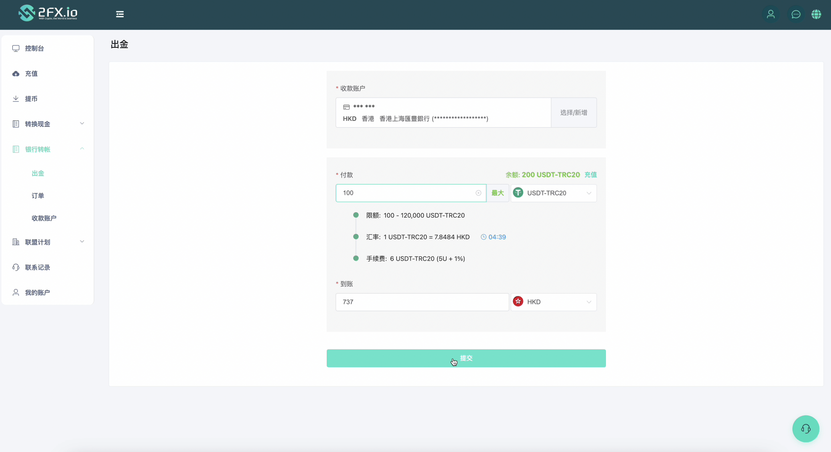831x452 pixels.
Task: Expand the 联盟计划 sidebar menu
Action: [48, 242]
